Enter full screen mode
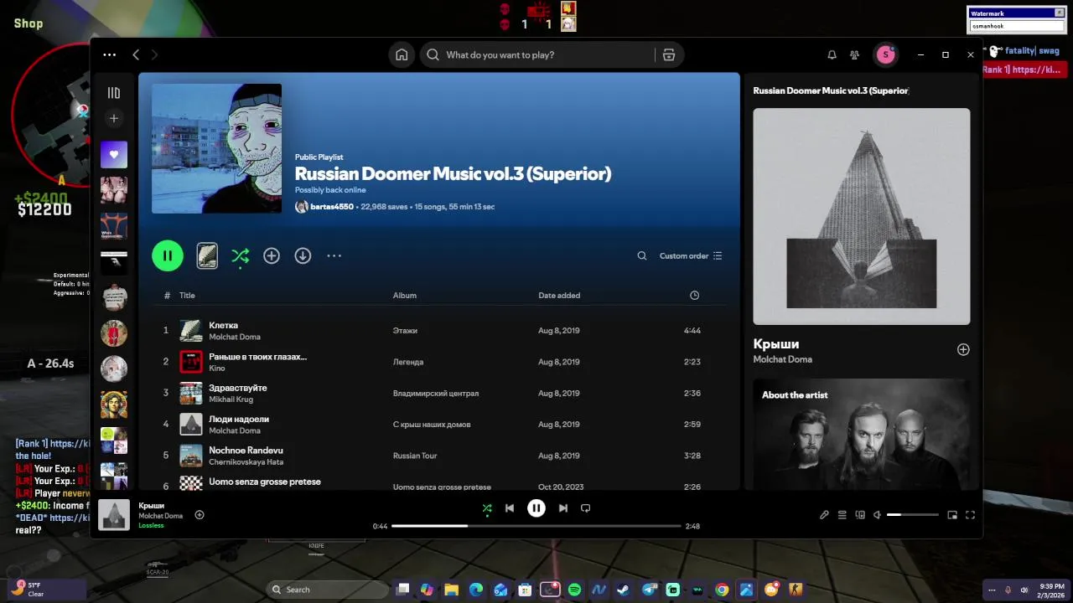This screenshot has width=1073, height=603. [970, 515]
